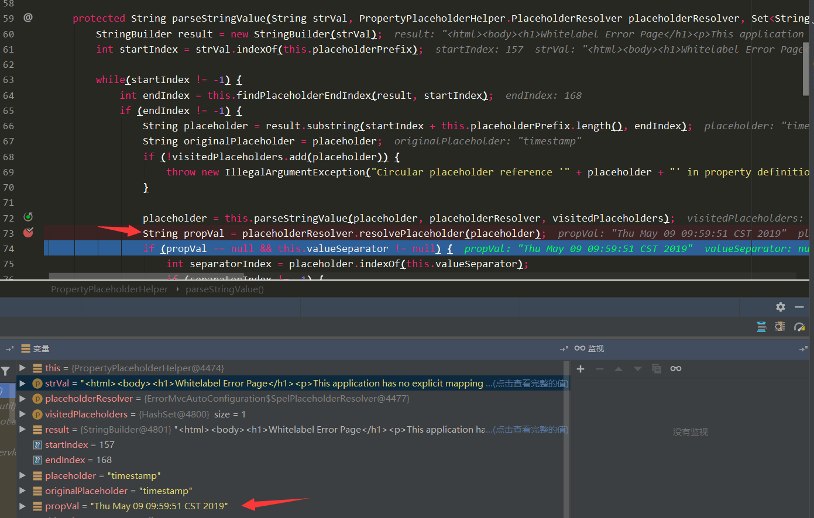Click 点击查看完整的值 link for result

point(531,430)
